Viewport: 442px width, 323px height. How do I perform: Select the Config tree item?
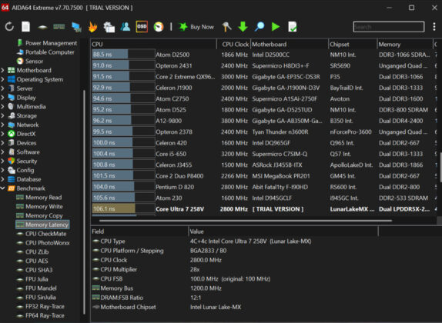21,170
